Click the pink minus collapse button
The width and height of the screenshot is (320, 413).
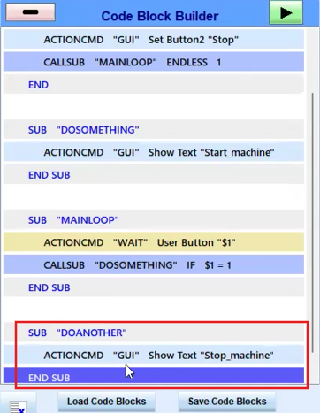tap(31, 12)
